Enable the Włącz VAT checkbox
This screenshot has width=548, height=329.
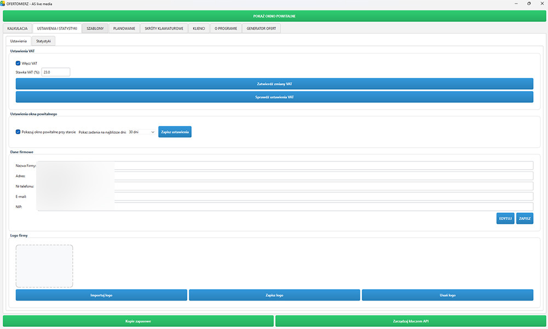coord(18,63)
